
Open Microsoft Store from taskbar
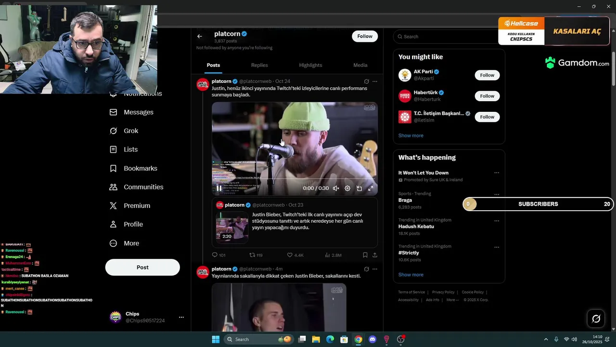pyautogui.click(x=344, y=339)
